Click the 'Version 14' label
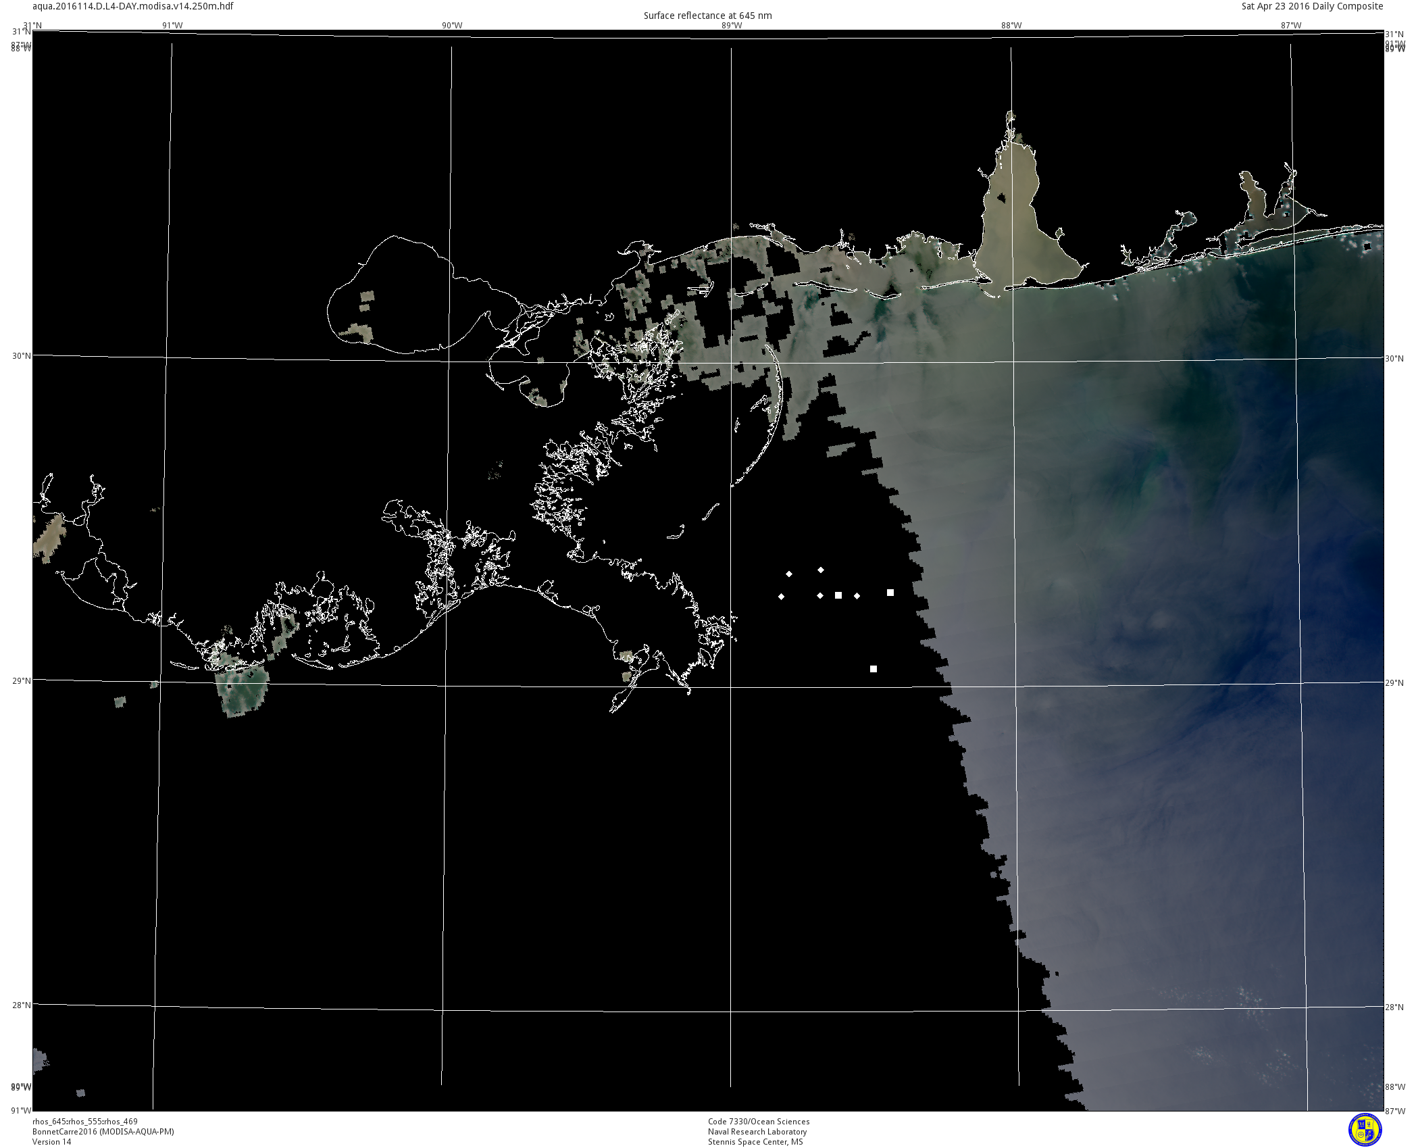Image resolution: width=1416 pixels, height=1148 pixels. (x=52, y=1142)
